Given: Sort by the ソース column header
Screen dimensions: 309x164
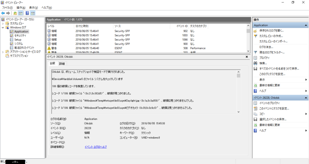Looking at the screenshot, I should click(142, 26).
